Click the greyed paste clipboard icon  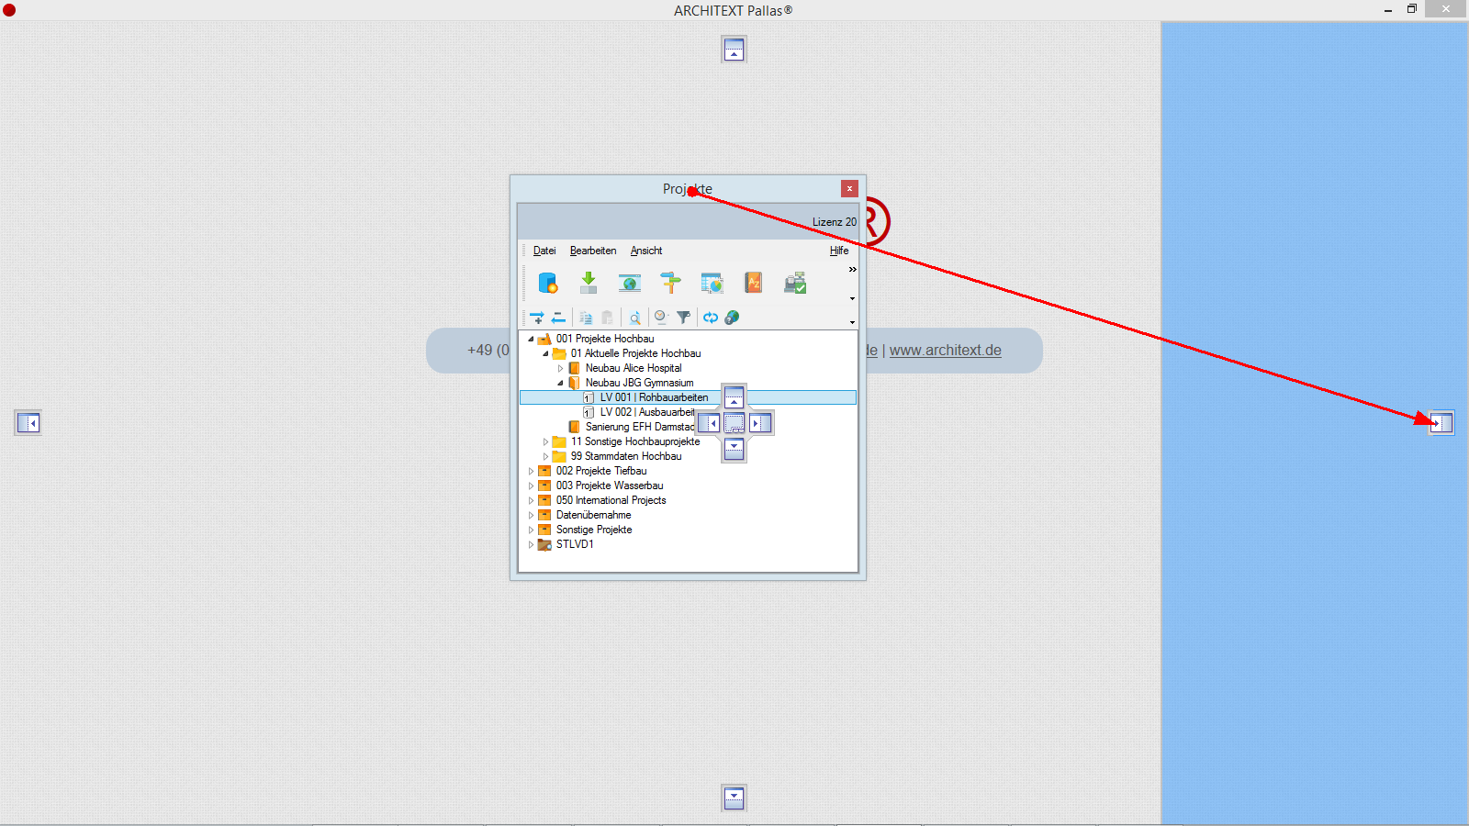pos(607,318)
